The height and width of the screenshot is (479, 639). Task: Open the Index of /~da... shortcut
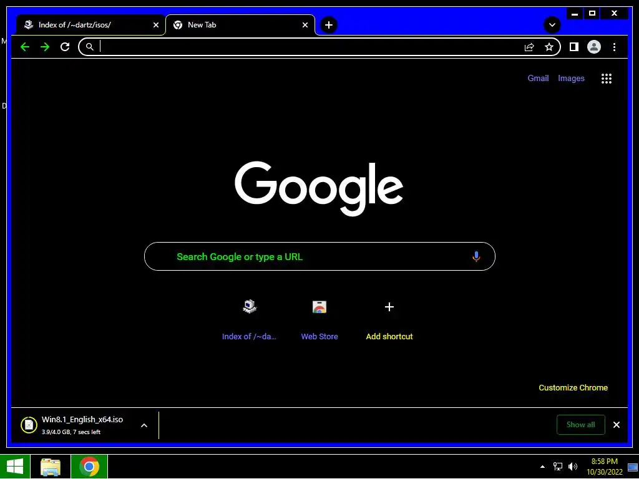249,319
